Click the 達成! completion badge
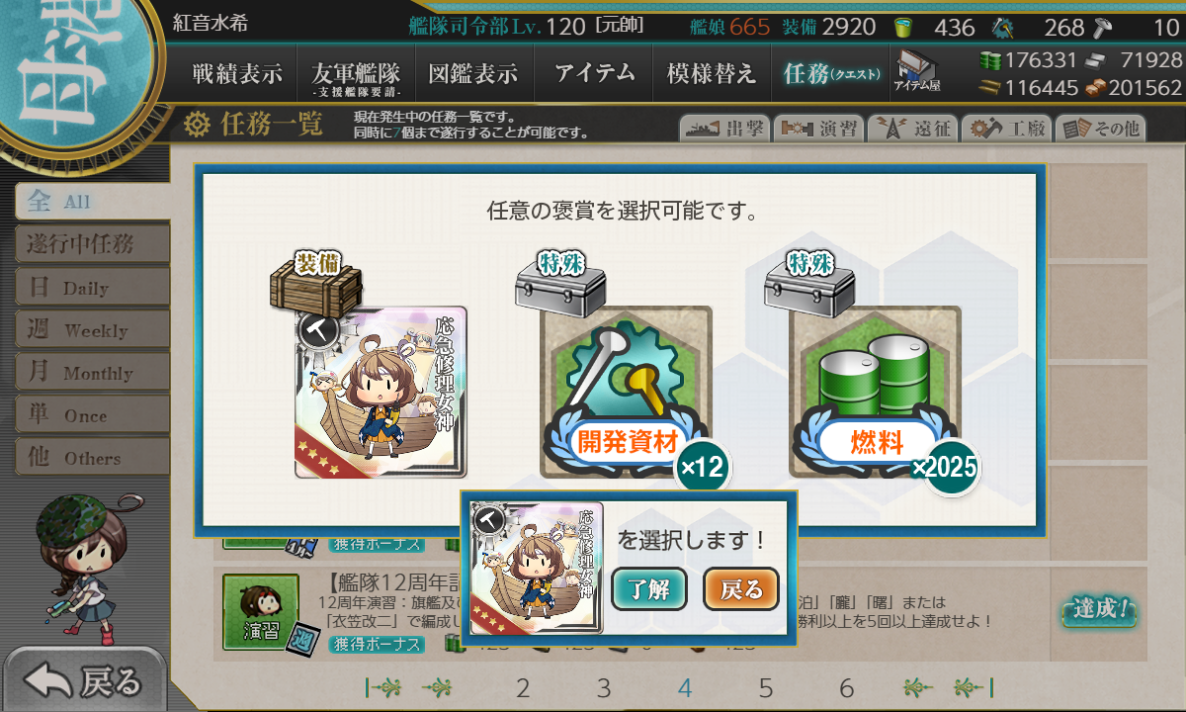Viewport: 1186px width, 712px height. tap(1099, 610)
